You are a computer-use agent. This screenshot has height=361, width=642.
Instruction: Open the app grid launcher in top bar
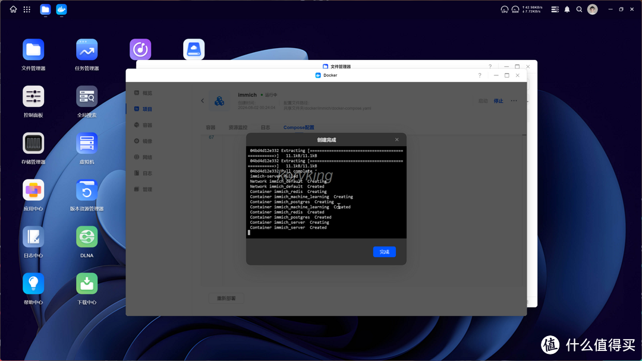tap(27, 9)
